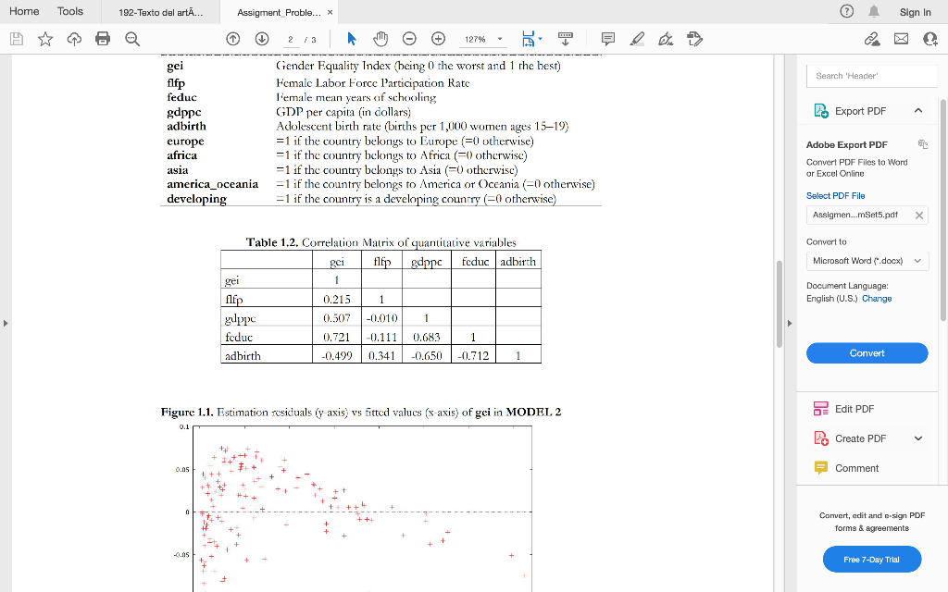The height and width of the screenshot is (592, 948).
Task: Open the Tools tab
Action: (70, 11)
